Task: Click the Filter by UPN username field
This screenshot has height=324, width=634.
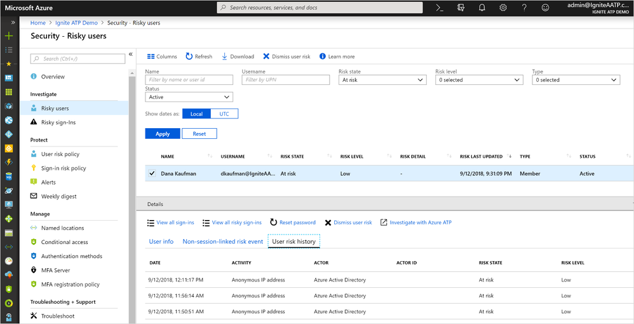Action: click(x=285, y=80)
